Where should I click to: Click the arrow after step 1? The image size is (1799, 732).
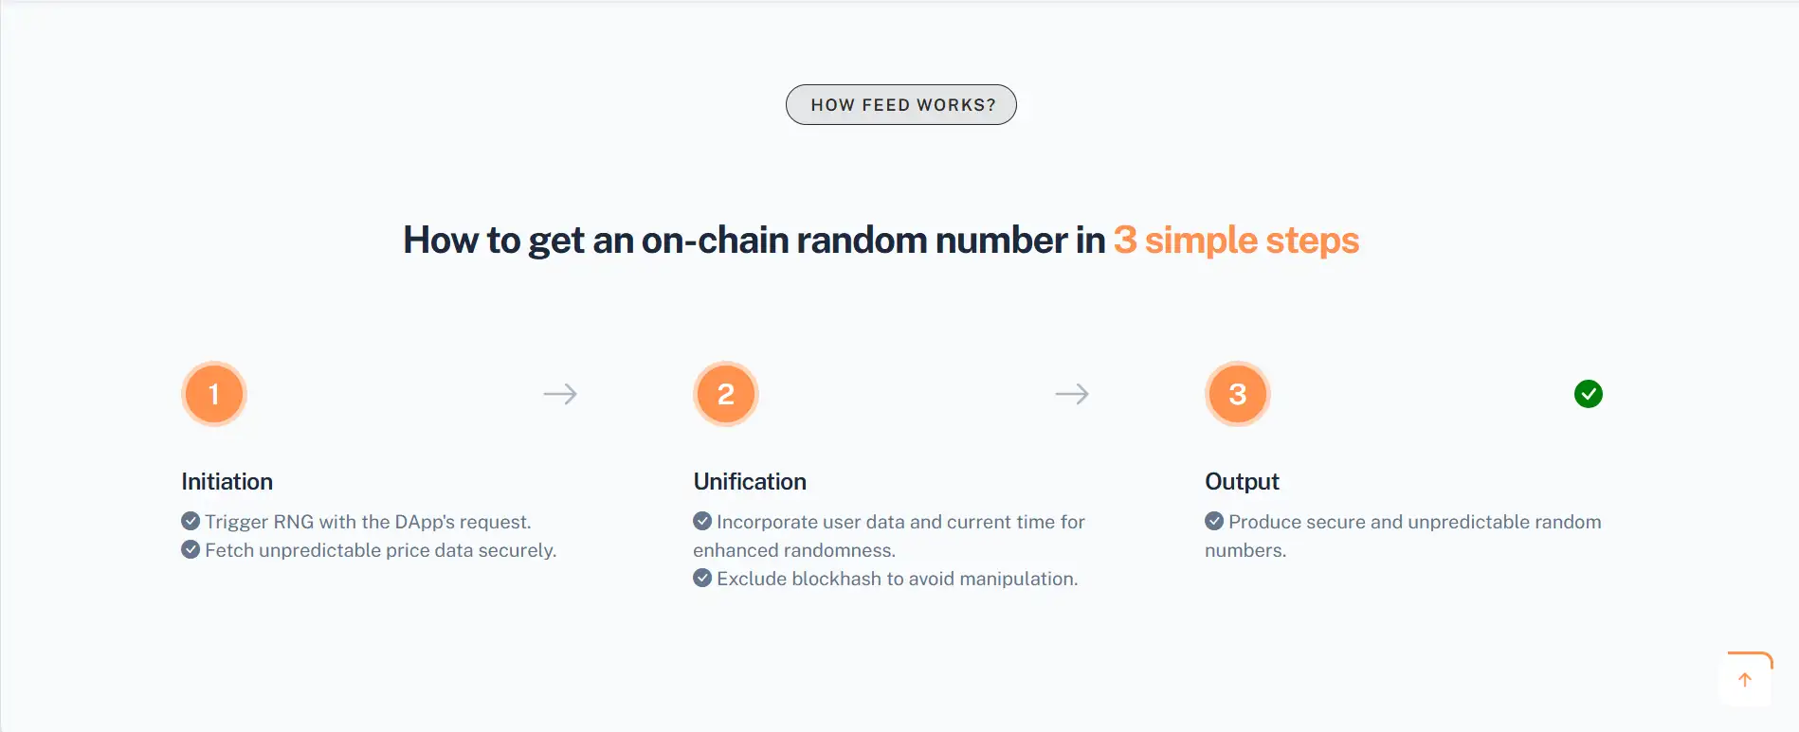[x=560, y=394]
